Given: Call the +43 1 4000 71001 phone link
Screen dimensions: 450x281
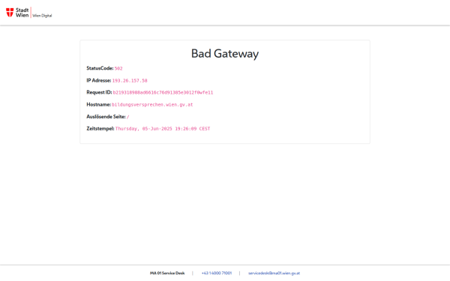Looking at the screenshot, I should (x=217, y=273).
